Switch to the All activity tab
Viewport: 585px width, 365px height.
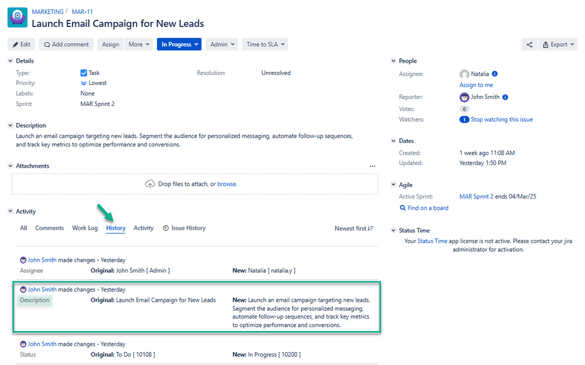coord(23,228)
